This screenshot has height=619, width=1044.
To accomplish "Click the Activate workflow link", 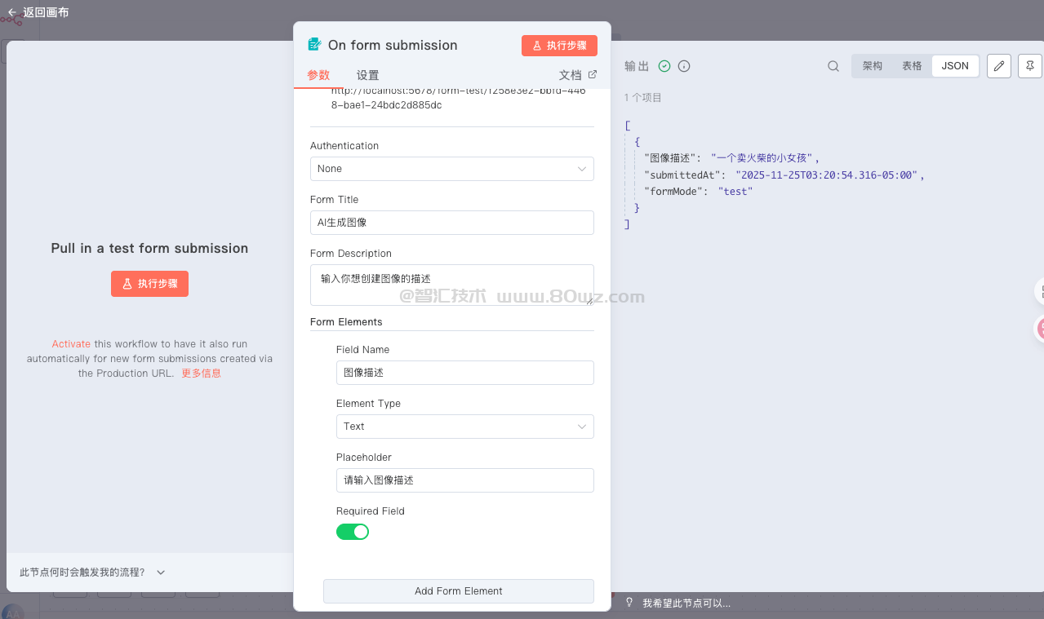I will click(71, 344).
